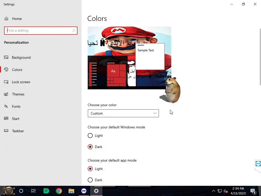
Task: Click the Aa tile in the preview
Action: (113, 71)
